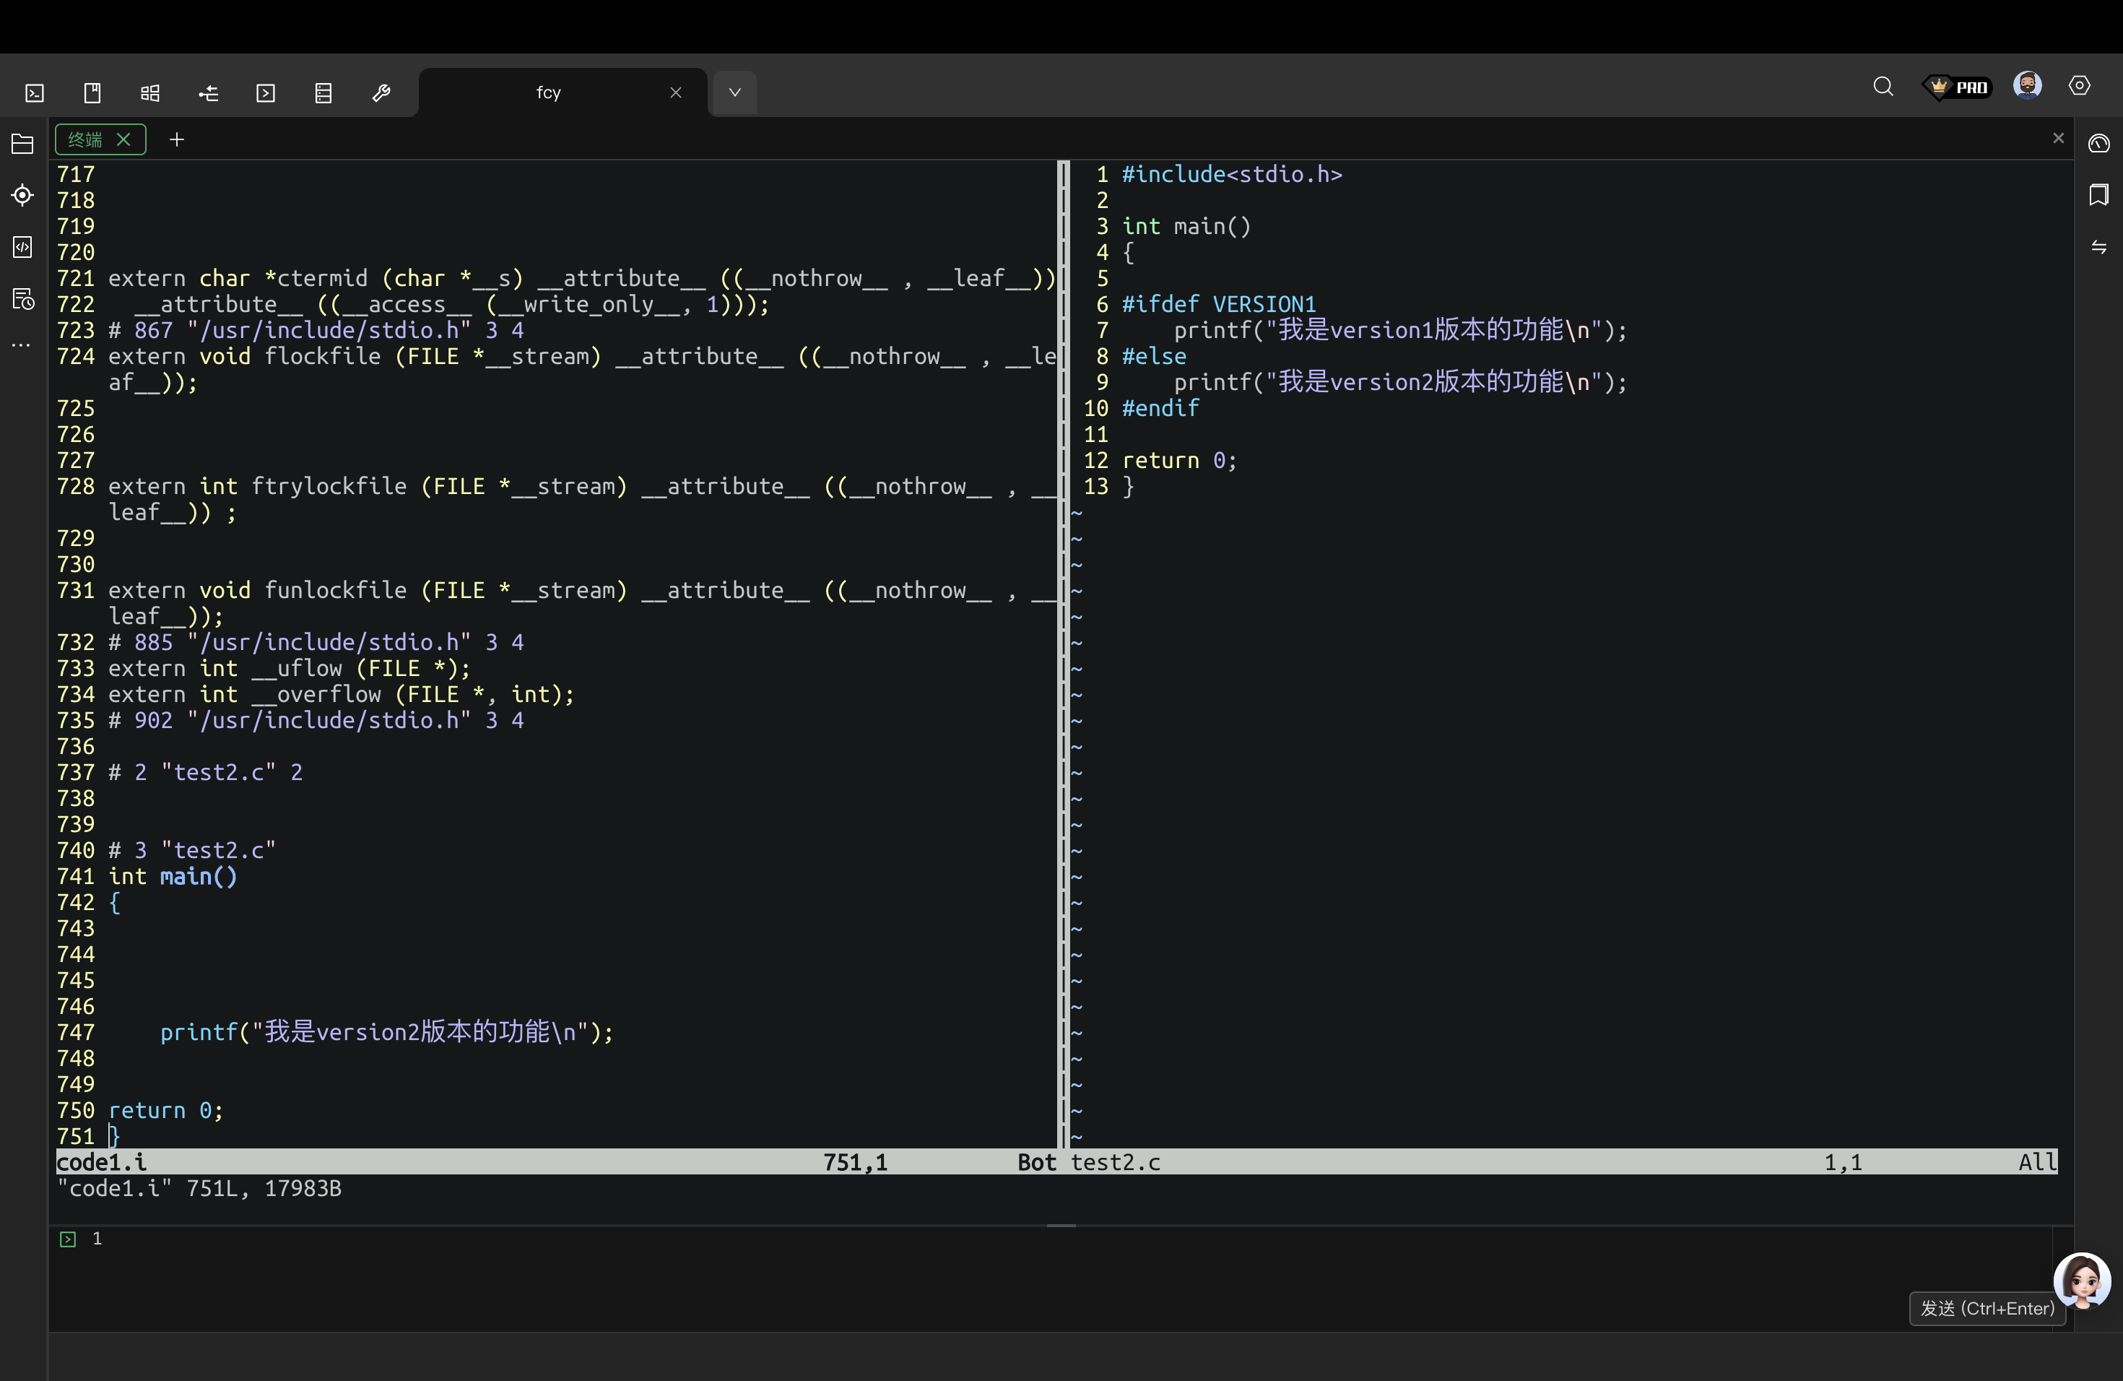Open the server list icon in the toolbar
This screenshot has height=1381, width=2123.
(324, 92)
